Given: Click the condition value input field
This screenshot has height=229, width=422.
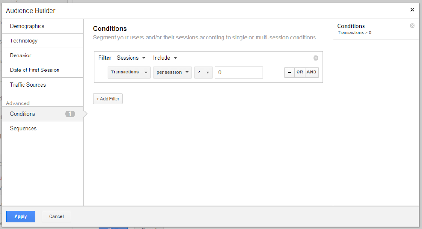Looking at the screenshot, I should (x=239, y=72).
